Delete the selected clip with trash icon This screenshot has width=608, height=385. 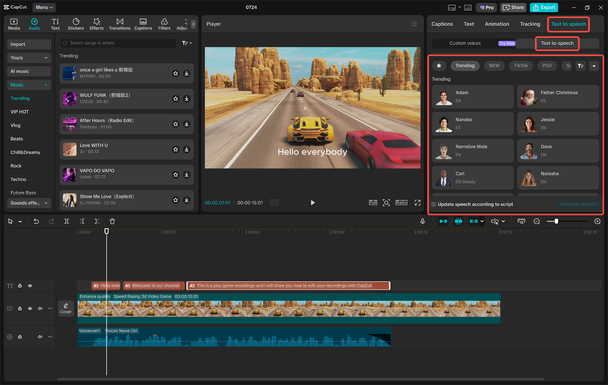[112, 221]
